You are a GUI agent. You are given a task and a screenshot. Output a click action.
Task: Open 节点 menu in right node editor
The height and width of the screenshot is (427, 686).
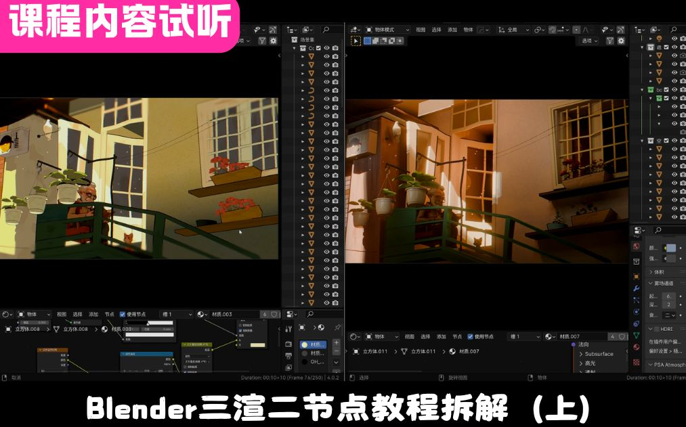point(457,336)
